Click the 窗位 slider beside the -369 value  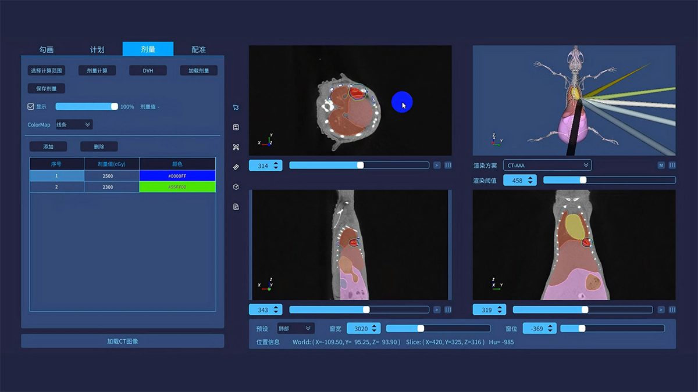pyautogui.click(x=612, y=329)
